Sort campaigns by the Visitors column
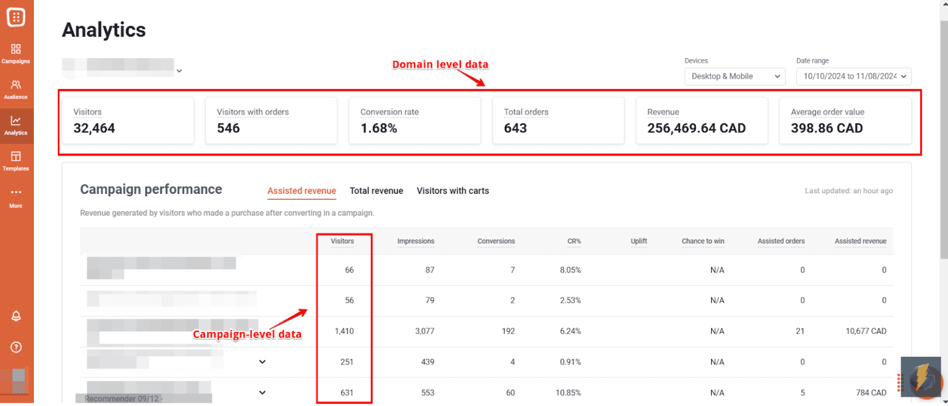948x406 pixels. click(x=343, y=241)
